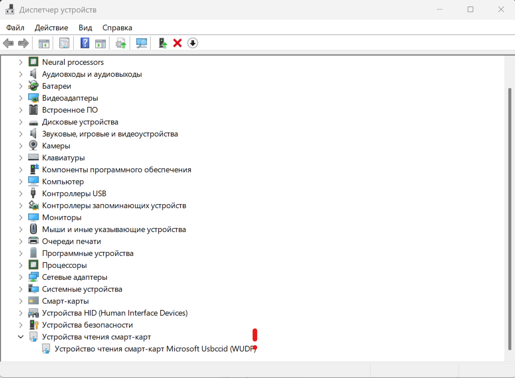515x378 pixels.
Task: Open the Действие menu
Action: click(52, 28)
